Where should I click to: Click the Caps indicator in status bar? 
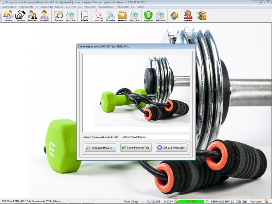coord(135,201)
